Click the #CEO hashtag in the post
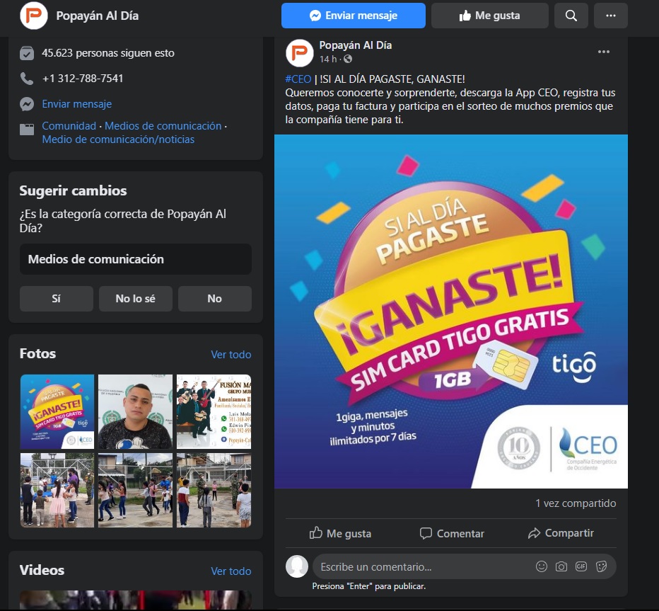The height and width of the screenshot is (611, 659). coord(298,79)
